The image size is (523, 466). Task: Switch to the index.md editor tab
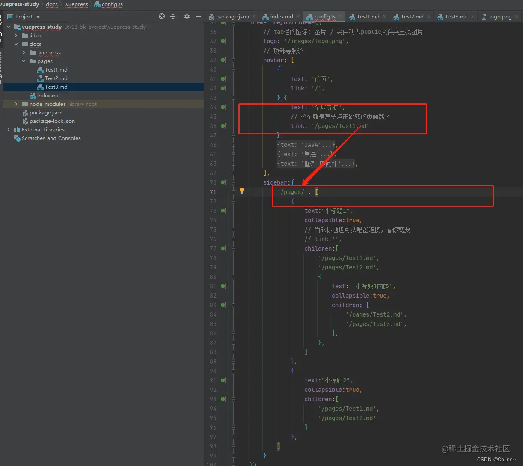[x=281, y=16]
